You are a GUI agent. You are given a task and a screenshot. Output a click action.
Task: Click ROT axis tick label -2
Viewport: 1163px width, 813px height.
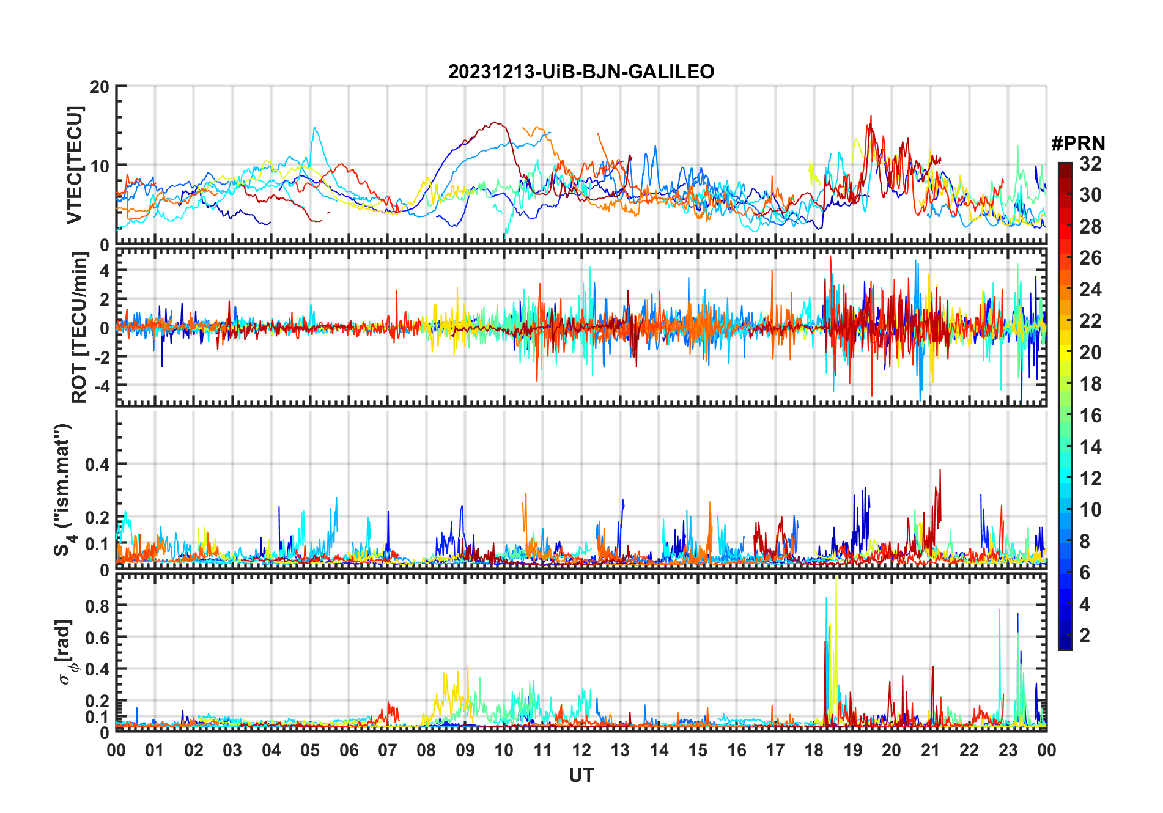(101, 357)
